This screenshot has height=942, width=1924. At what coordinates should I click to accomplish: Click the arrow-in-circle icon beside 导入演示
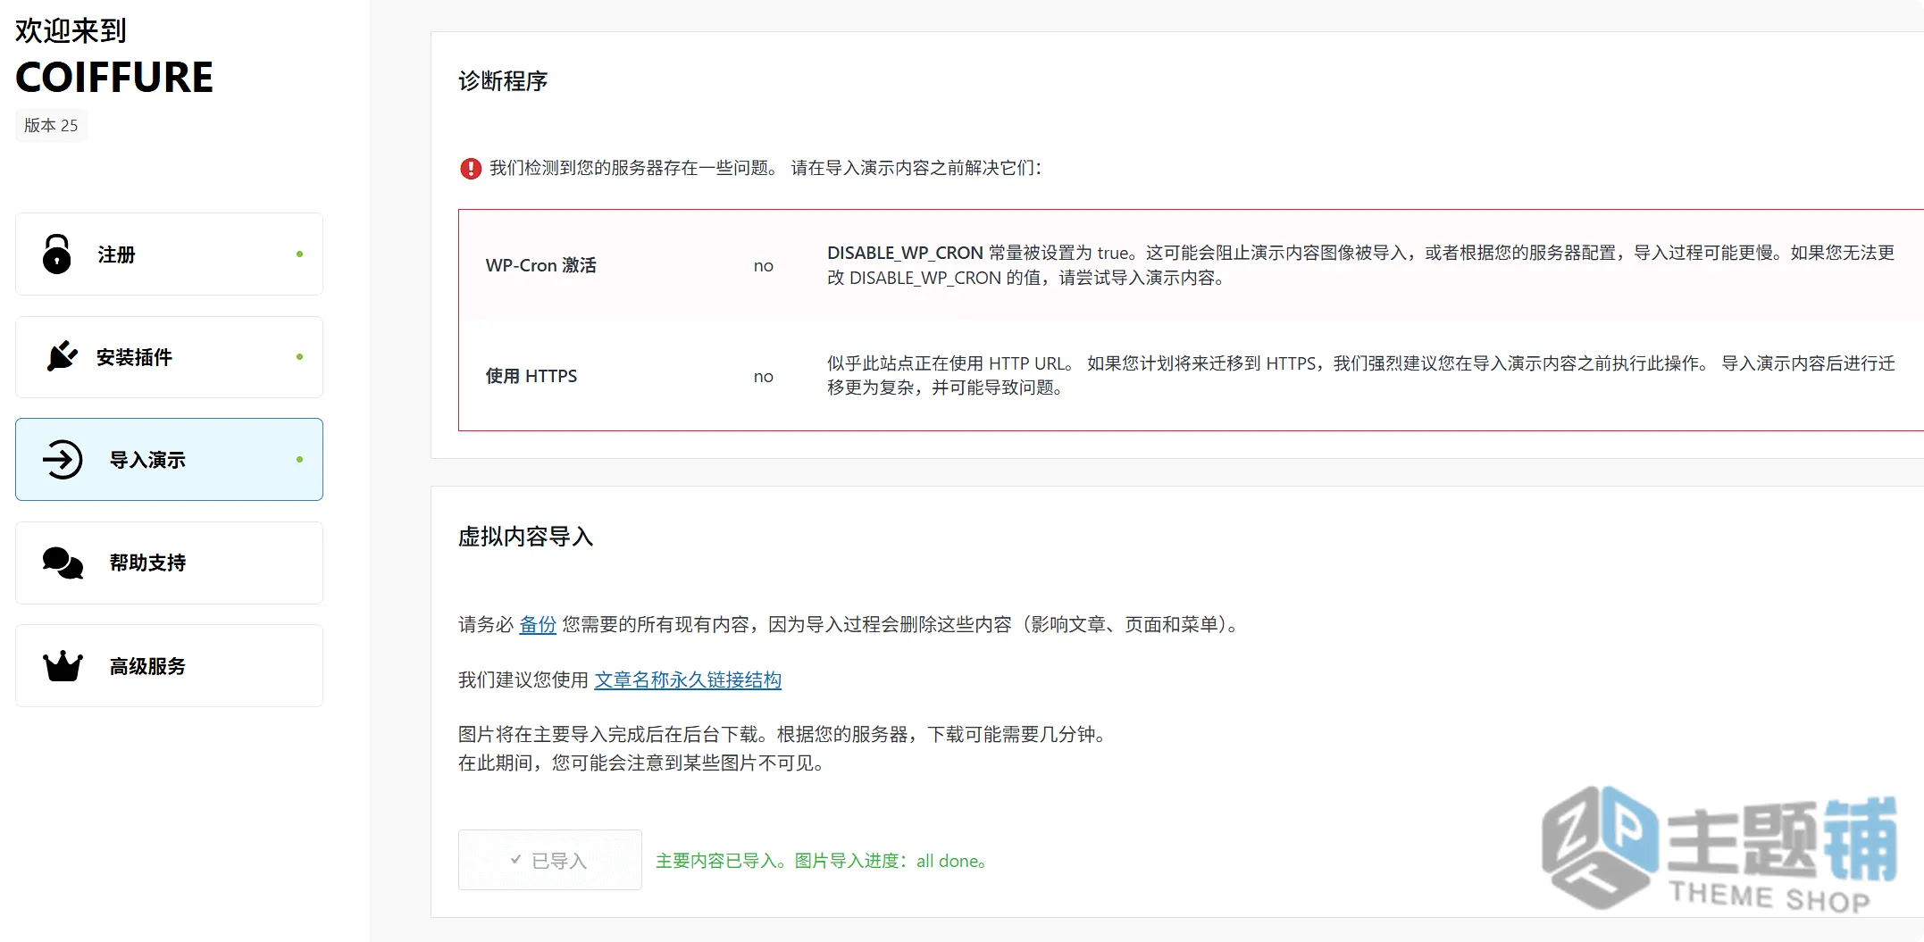pos(63,460)
